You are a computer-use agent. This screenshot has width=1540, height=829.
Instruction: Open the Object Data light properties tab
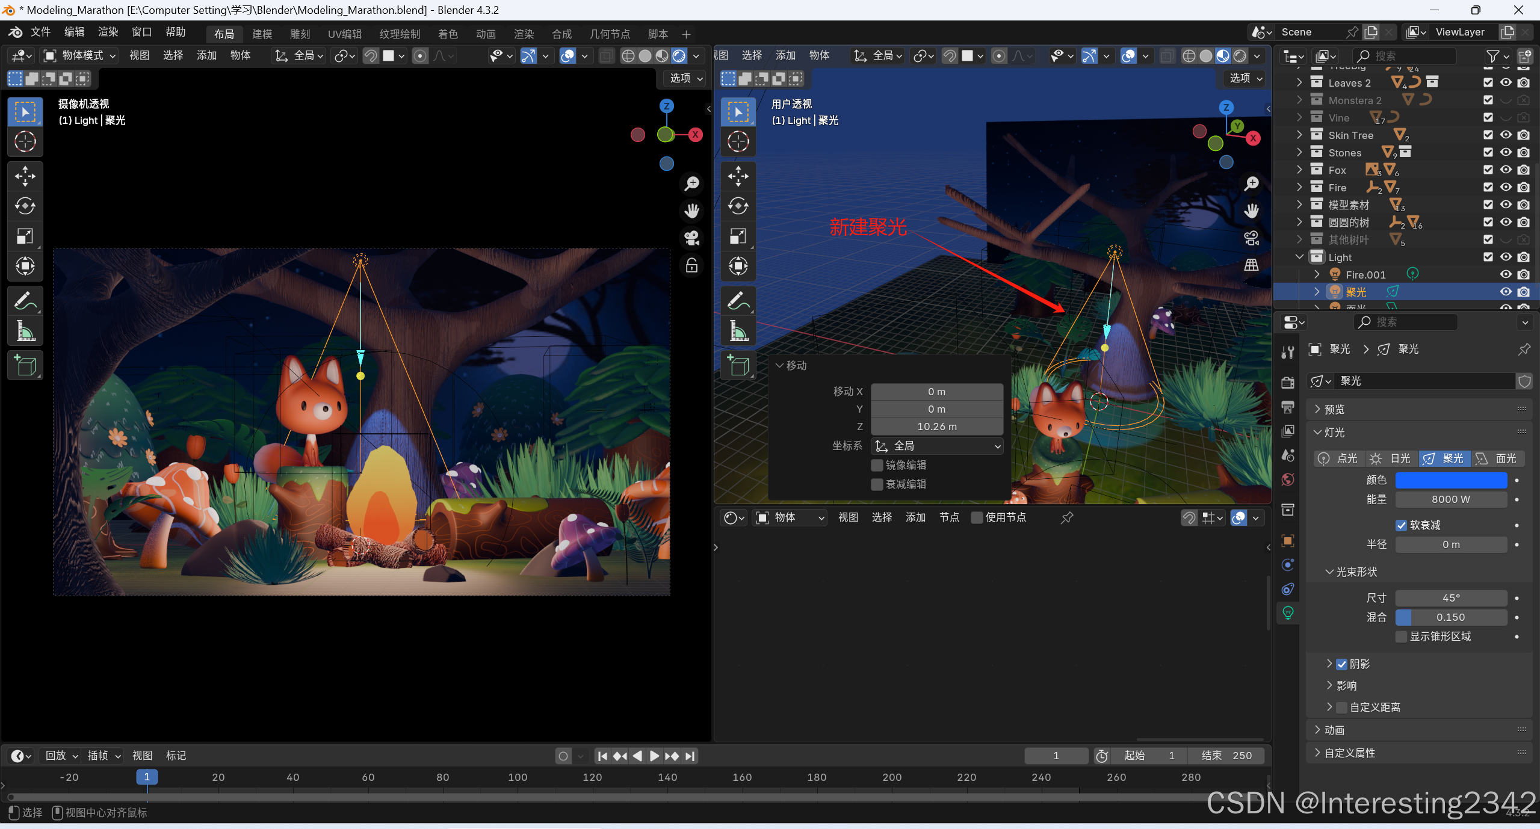point(1288,613)
